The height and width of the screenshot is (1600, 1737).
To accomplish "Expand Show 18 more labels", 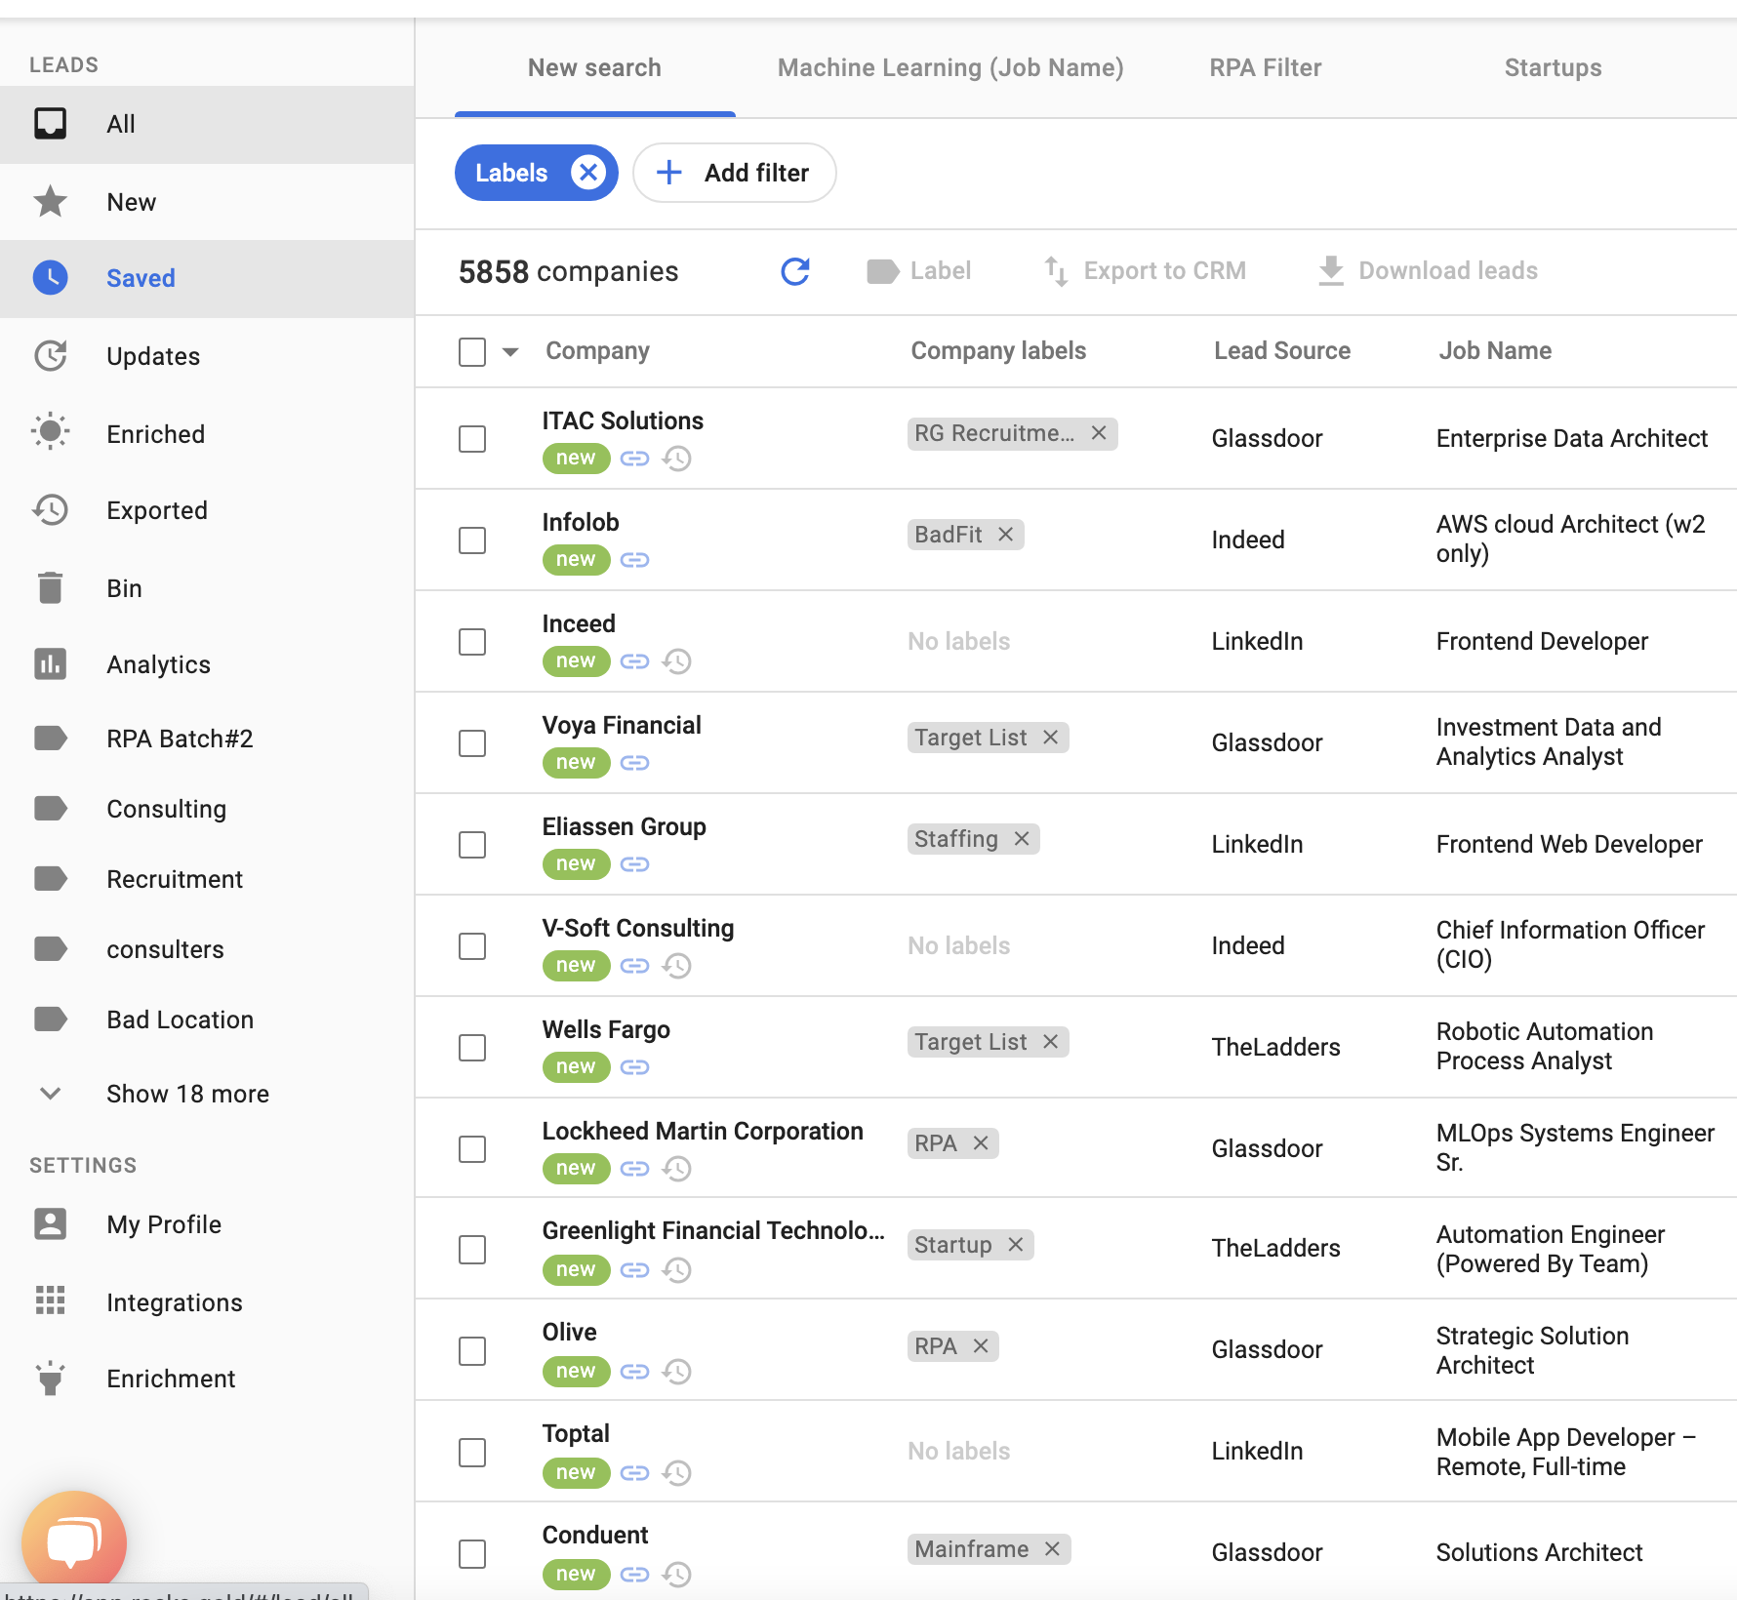I will click(187, 1094).
